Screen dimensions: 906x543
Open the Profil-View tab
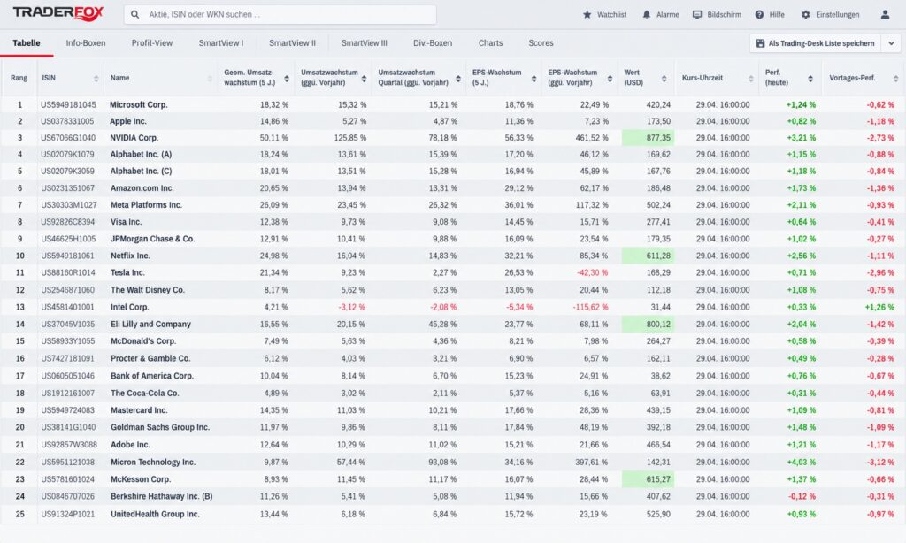152,43
